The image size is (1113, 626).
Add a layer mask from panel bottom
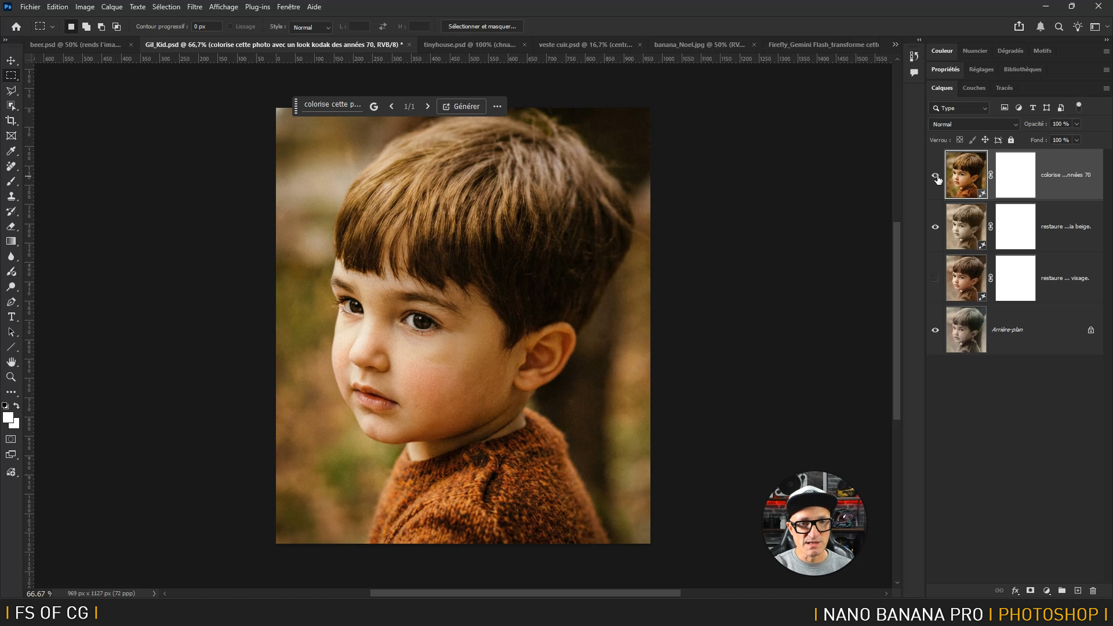pos(1030,591)
